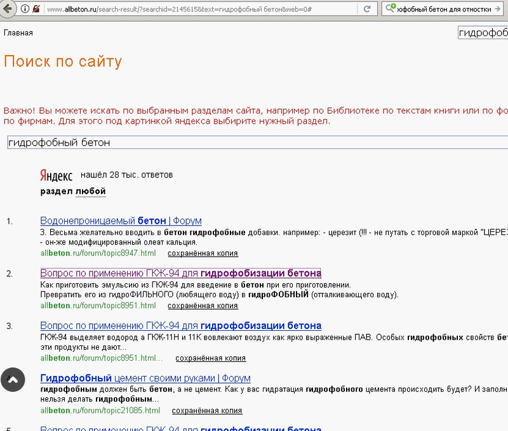Open site information icon in address bar

[x=25, y=9]
